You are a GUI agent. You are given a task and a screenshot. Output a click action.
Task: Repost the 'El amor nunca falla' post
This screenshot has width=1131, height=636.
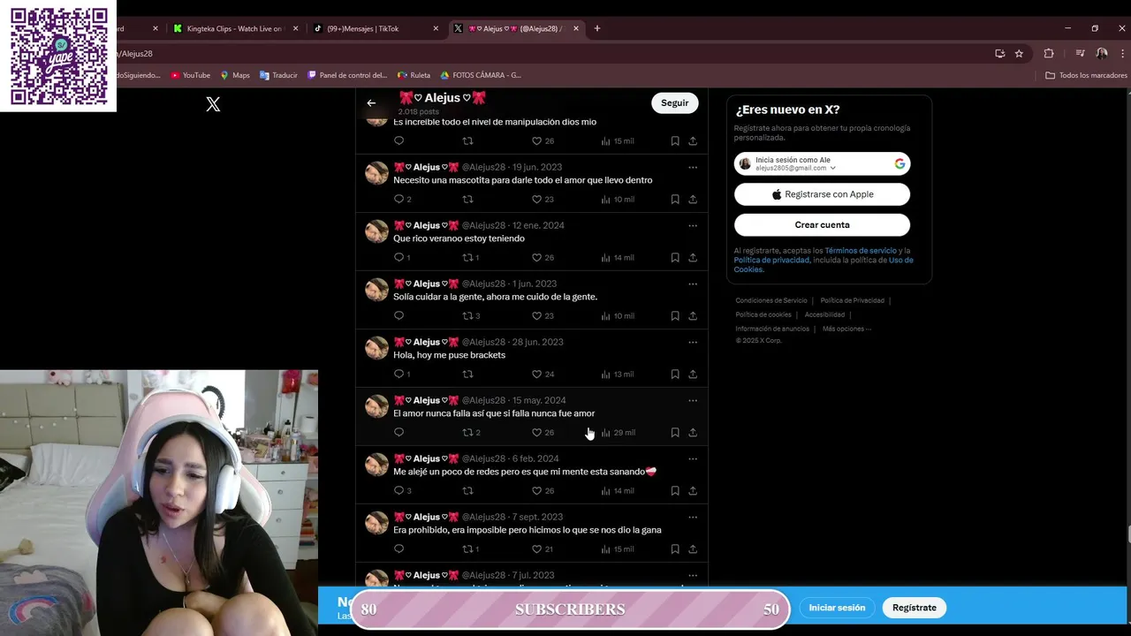click(x=467, y=433)
